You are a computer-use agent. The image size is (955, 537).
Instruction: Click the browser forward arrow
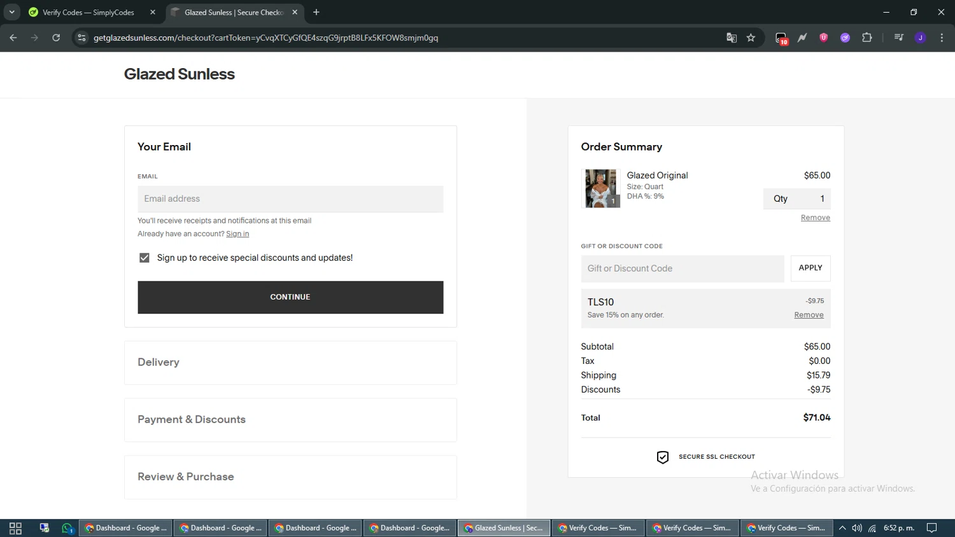click(x=34, y=38)
